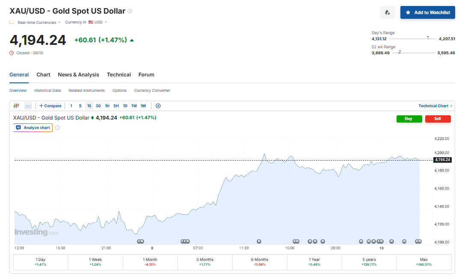Select the 1M chart interval

tap(143, 106)
